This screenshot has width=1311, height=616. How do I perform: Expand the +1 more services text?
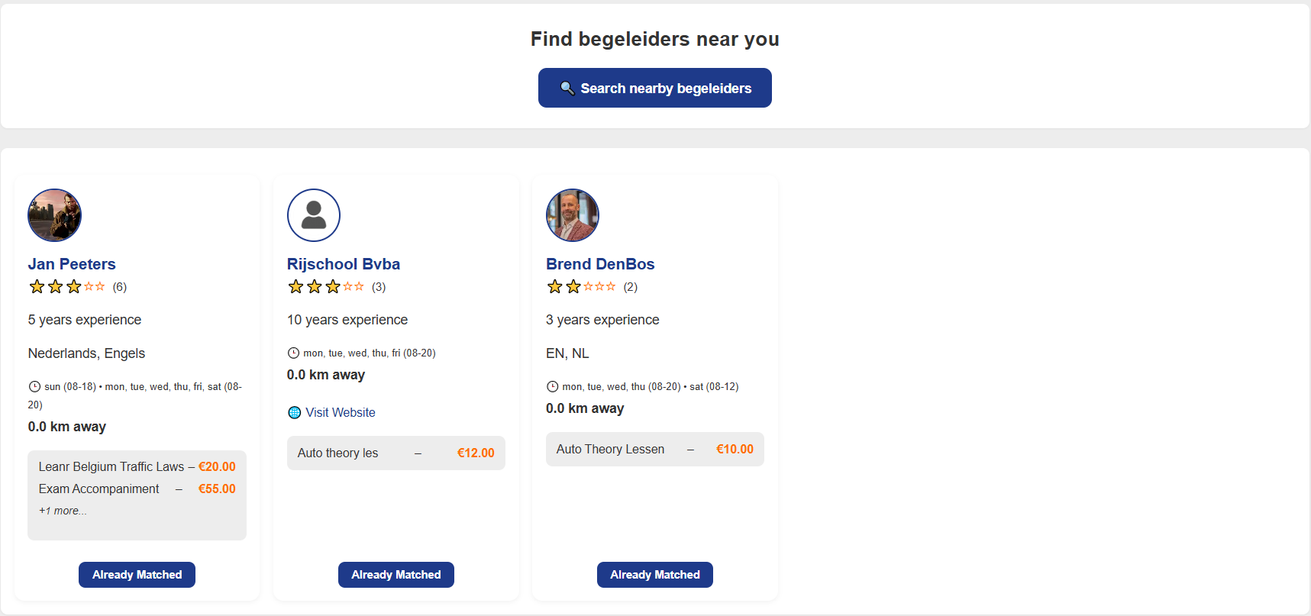63,511
